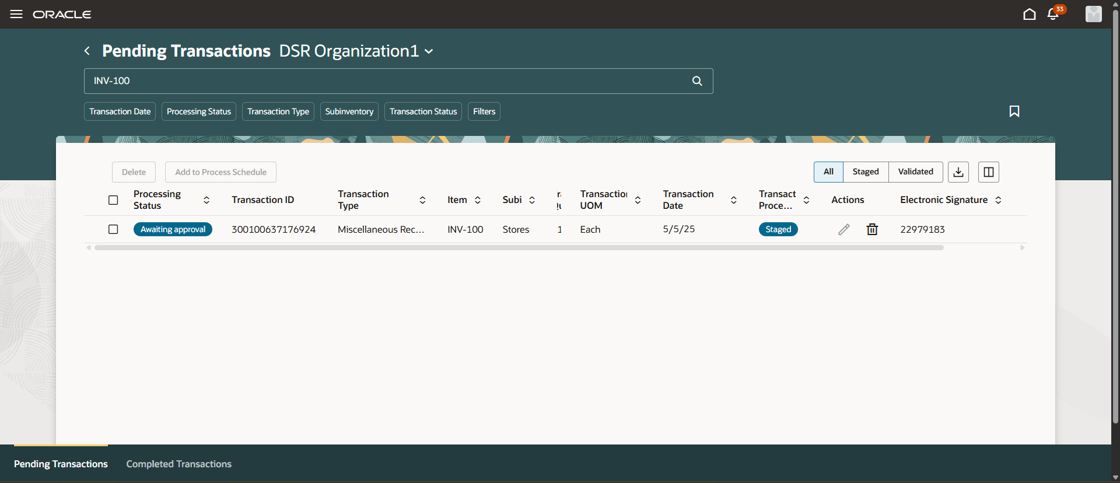
Task: Check the Awaiting approval row checkbox
Action: [x=113, y=229]
